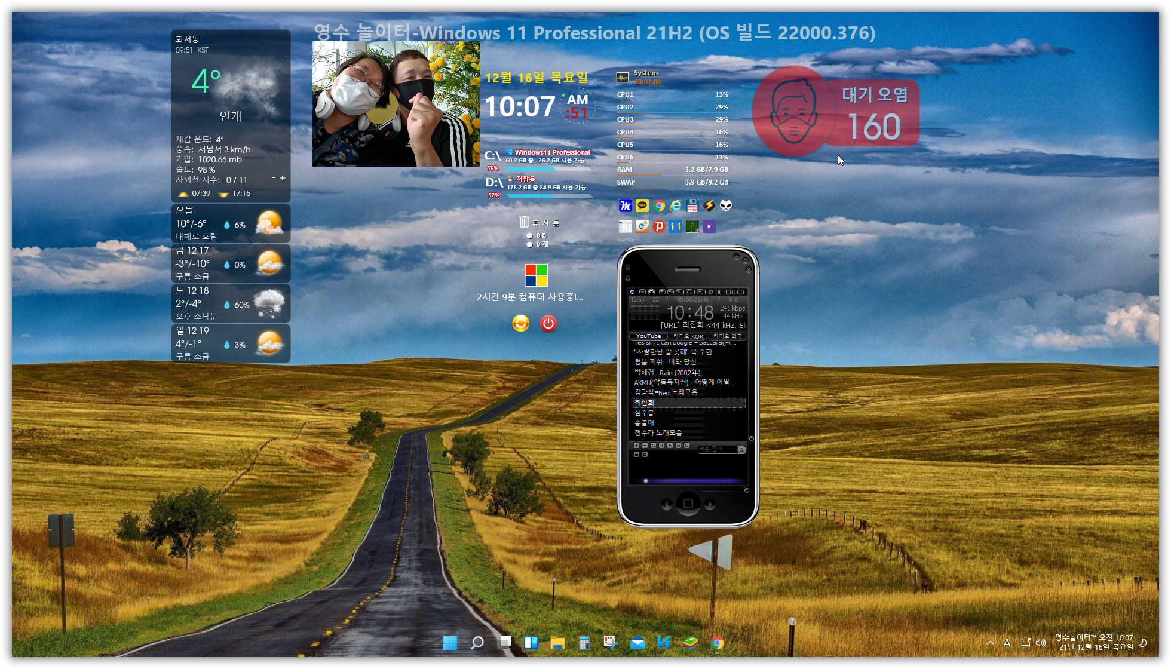Open the recycle bin widget icon
This screenshot has height=669, width=1171.
tap(524, 222)
